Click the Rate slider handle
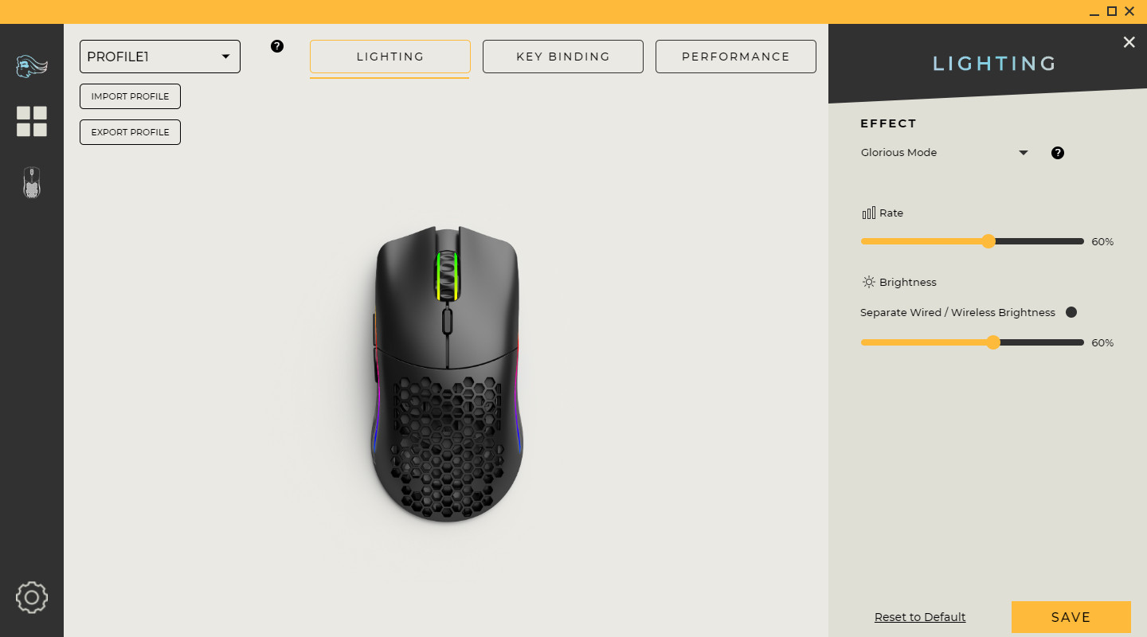The width and height of the screenshot is (1147, 637). [x=988, y=241]
